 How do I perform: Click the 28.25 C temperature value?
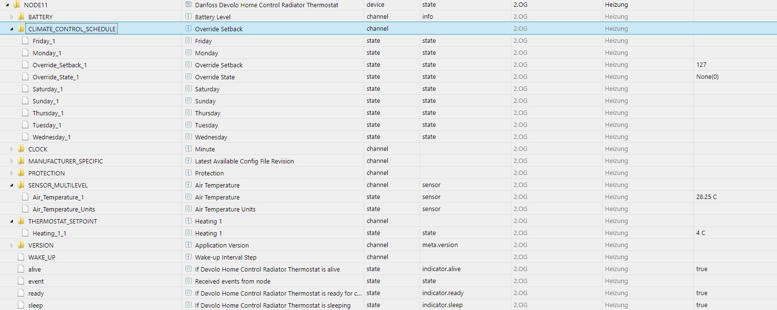click(706, 197)
